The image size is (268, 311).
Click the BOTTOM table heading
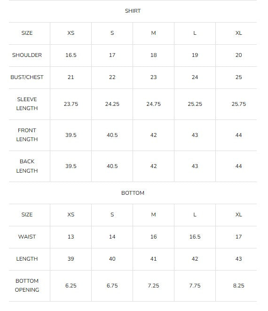tap(133, 193)
